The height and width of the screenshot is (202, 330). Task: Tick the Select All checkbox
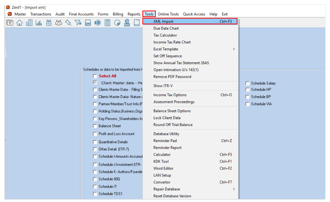pos(95,76)
